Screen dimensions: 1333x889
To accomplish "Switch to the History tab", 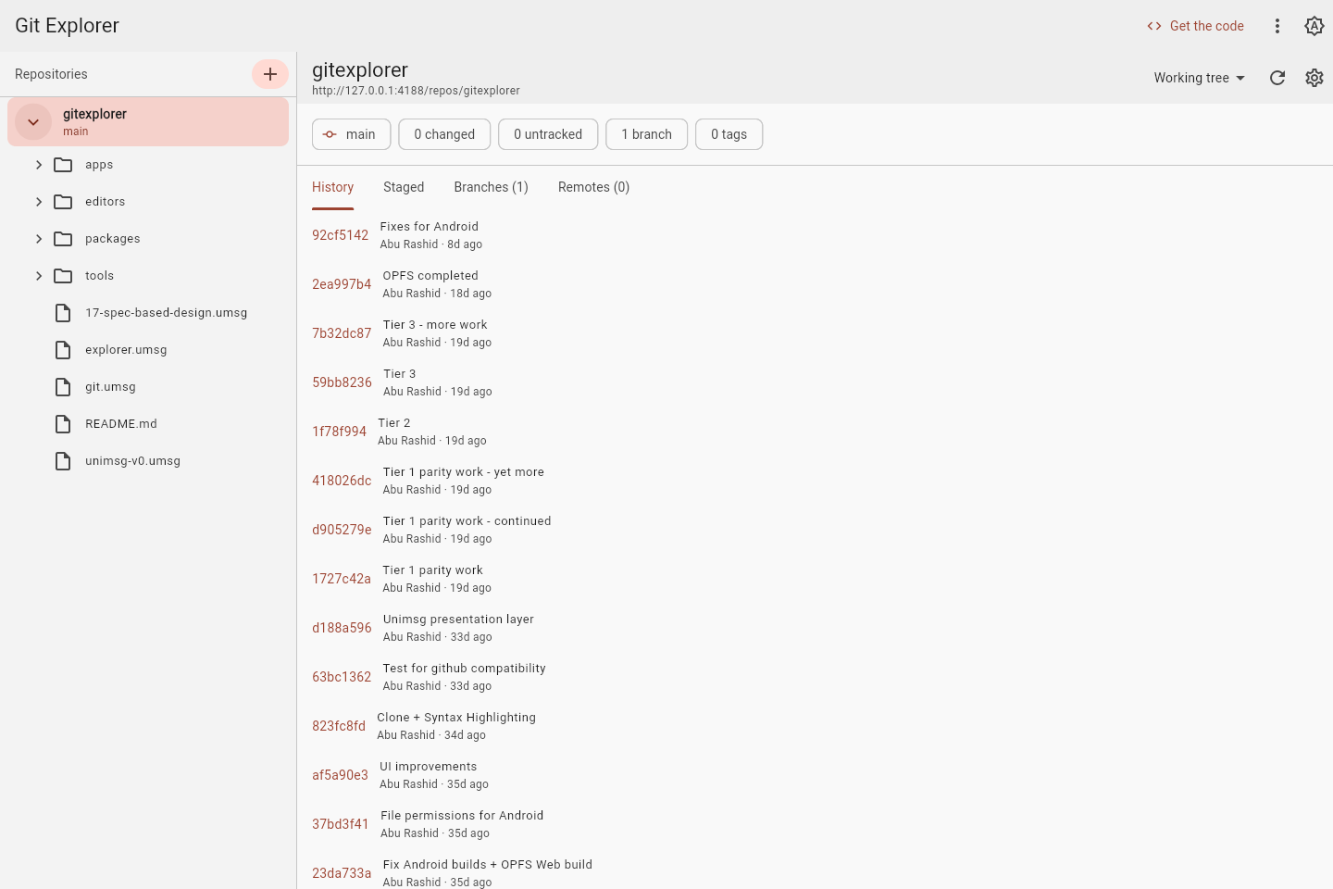I will (333, 187).
